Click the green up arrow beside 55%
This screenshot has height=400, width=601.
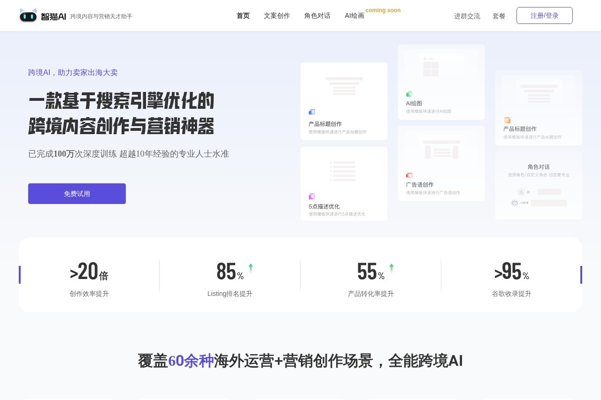392,268
